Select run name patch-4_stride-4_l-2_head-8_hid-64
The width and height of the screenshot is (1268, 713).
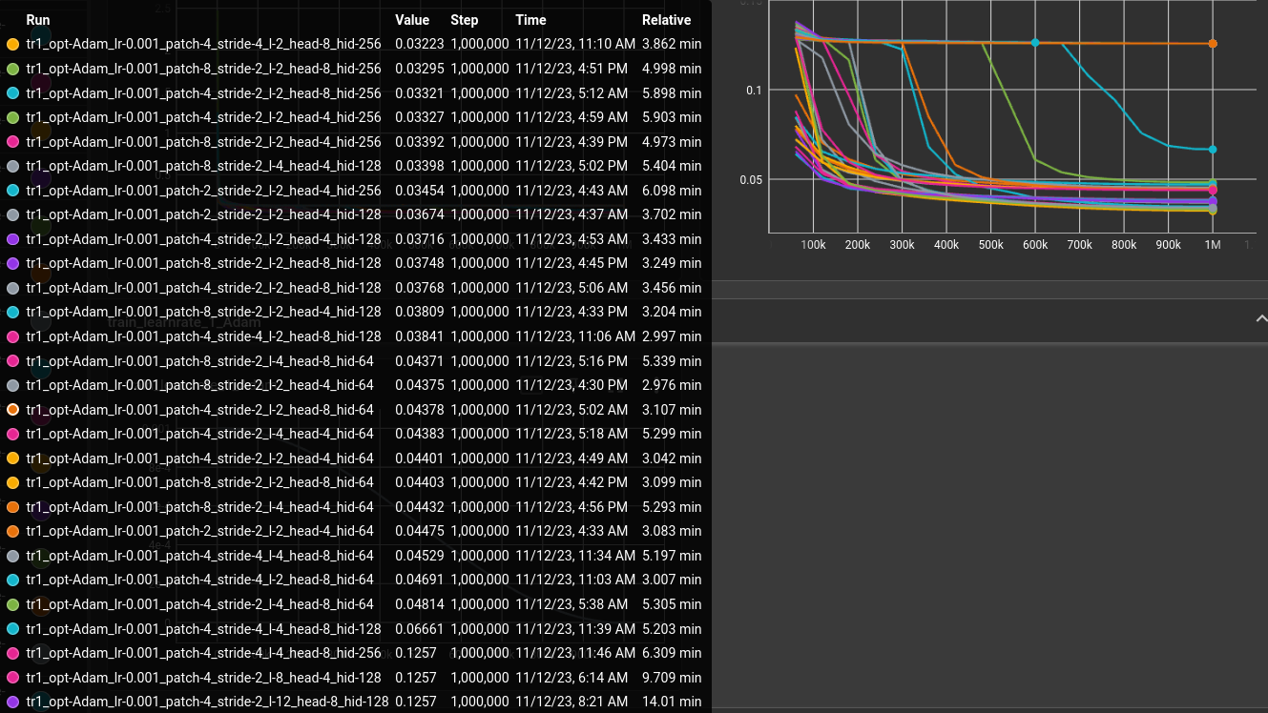pyautogui.click(x=199, y=581)
